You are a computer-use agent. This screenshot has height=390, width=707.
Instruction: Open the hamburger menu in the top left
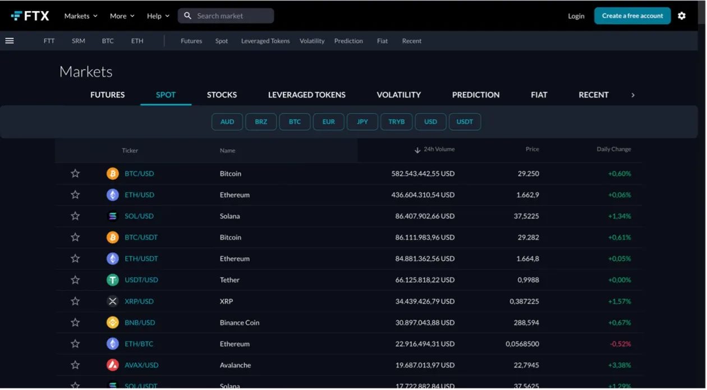9,40
